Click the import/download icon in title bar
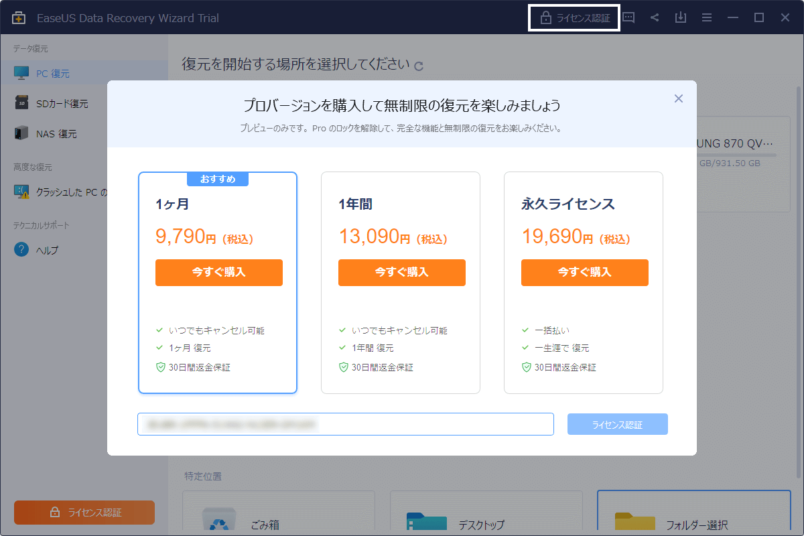Screen dimensions: 804x536 [x=681, y=18]
